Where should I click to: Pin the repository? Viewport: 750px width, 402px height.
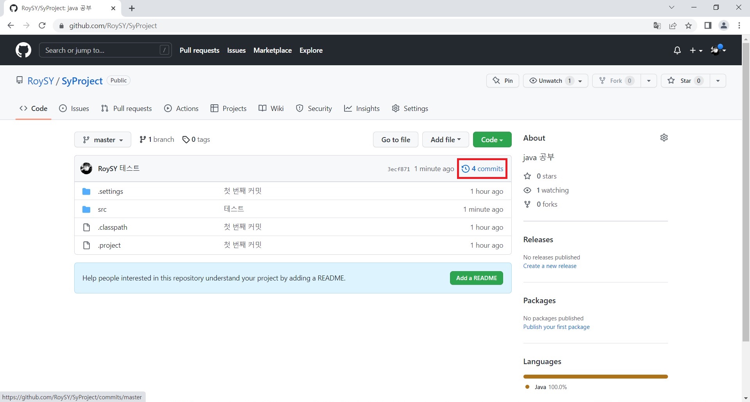tap(503, 80)
